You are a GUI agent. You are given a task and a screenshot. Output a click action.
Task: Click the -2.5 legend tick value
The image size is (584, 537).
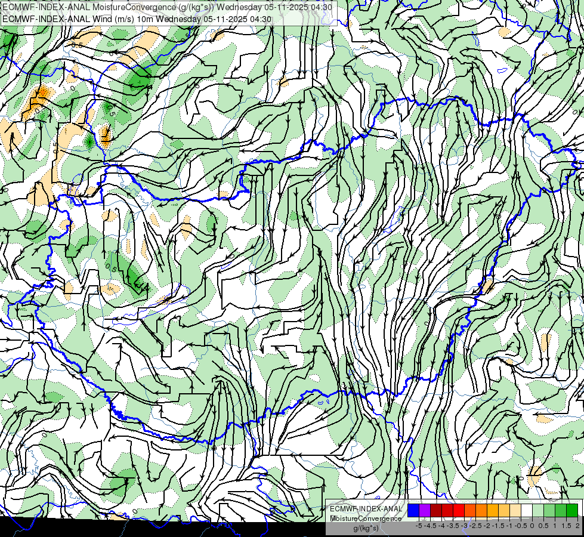pyautogui.click(x=477, y=526)
